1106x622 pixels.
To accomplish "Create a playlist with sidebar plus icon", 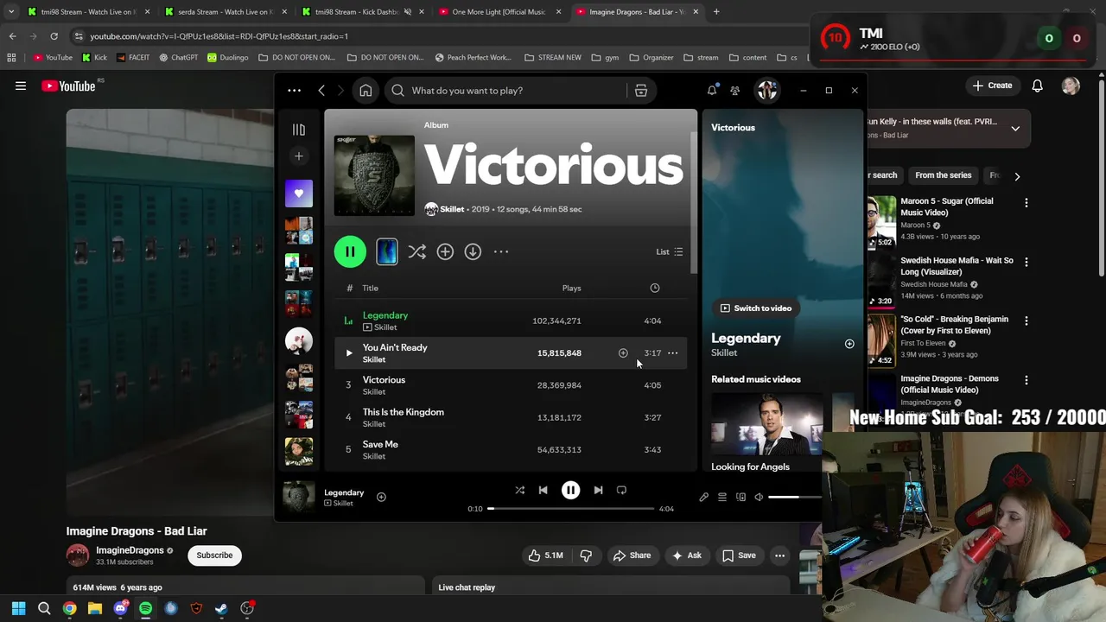I will 299,156.
